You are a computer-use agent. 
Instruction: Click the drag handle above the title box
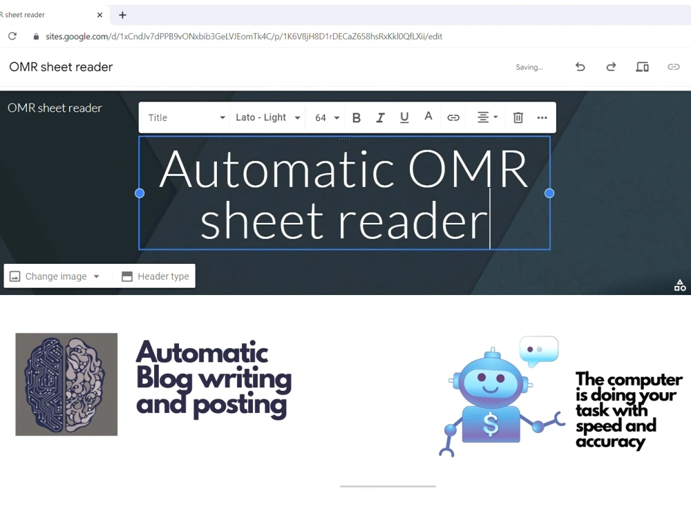pos(343,140)
